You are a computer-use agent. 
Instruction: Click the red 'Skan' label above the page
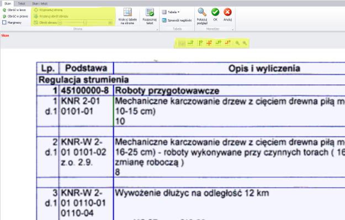click(x=5, y=35)
